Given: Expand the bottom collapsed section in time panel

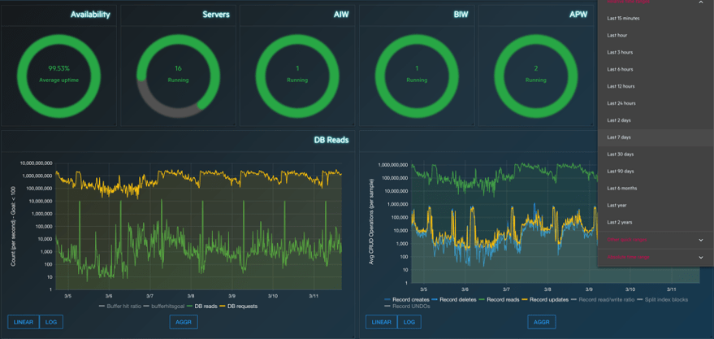Looking at the screenshot, I should click(701, 257).
